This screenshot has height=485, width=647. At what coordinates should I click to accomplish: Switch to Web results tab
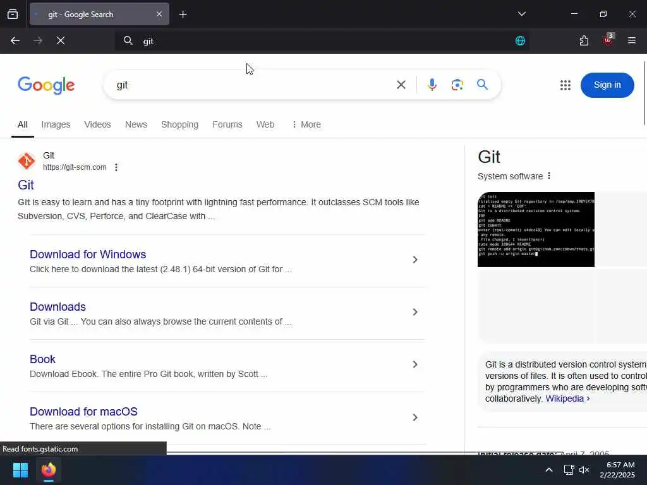(x=265, y=124)
